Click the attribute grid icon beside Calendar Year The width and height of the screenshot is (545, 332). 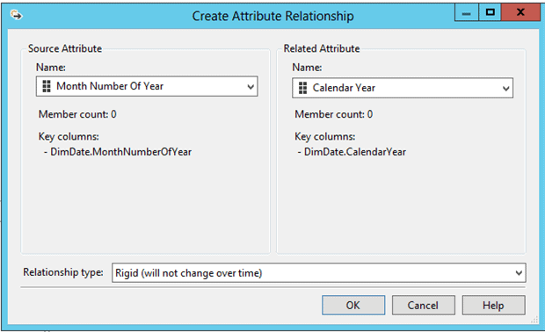tap(302, 88)
